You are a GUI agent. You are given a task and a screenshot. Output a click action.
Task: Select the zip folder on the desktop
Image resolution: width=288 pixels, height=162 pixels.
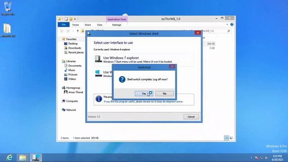coord(8,30)
